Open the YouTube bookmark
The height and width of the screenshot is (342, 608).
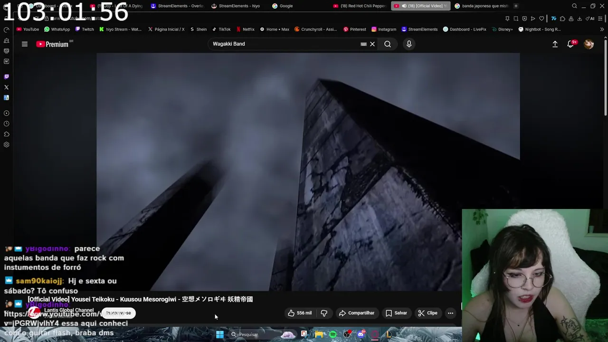pyautogui.click(x=28, y=29)
